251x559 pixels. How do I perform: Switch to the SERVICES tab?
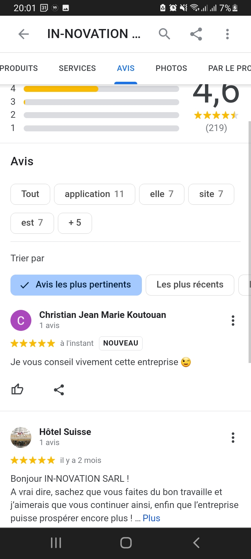tap(77, 68)
